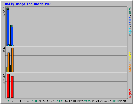
Task: Click the blue 'Files' legend label
Action: (130, 21)
